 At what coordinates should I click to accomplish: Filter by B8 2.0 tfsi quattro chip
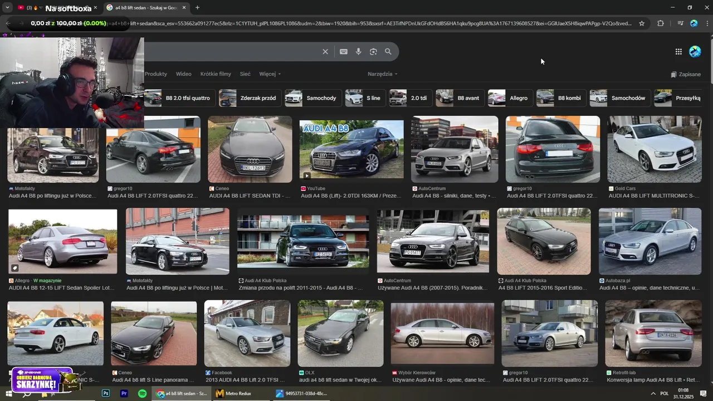click(x=179, y=98)
